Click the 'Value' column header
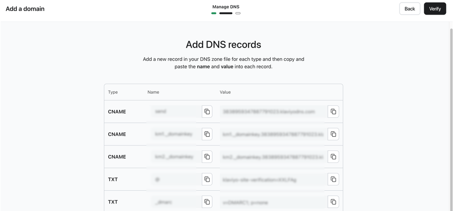 [225, 92]
